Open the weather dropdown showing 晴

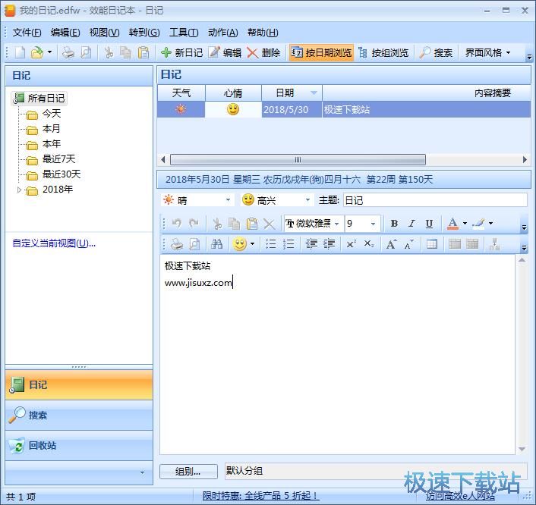pyautogui.click(x=228, y=200)
